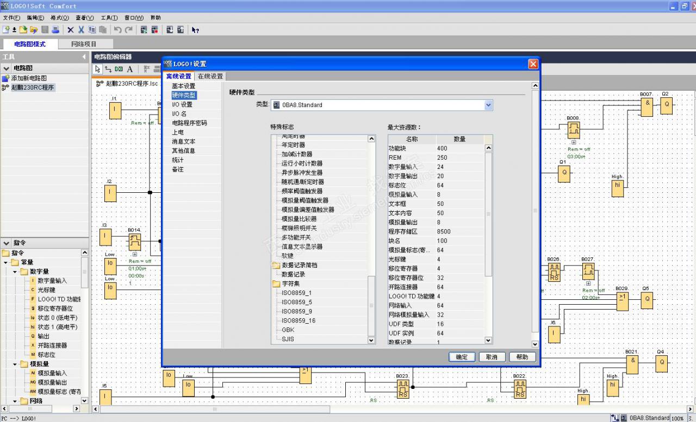Select 基本设置 in settings list

(183, 86)
